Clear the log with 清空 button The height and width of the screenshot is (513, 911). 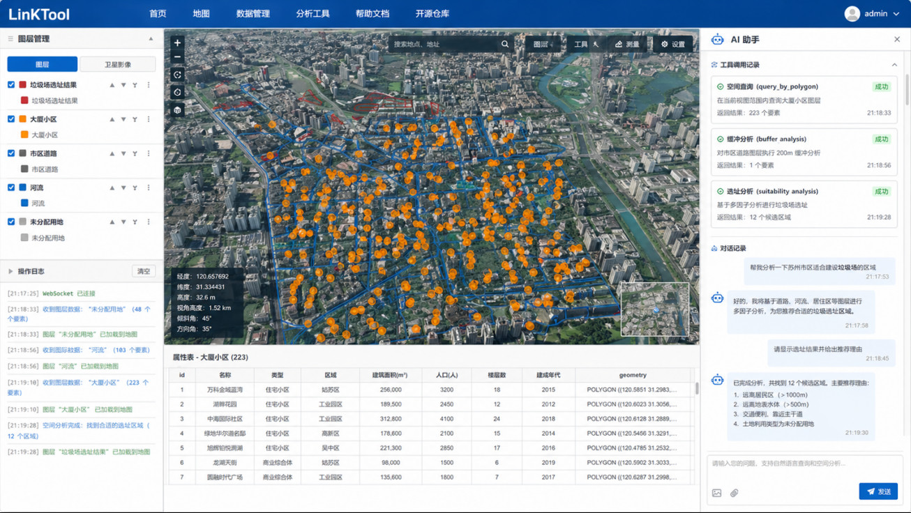pos(144,271)
